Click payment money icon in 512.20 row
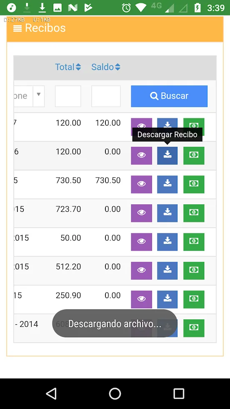 [x=194, y=271]
